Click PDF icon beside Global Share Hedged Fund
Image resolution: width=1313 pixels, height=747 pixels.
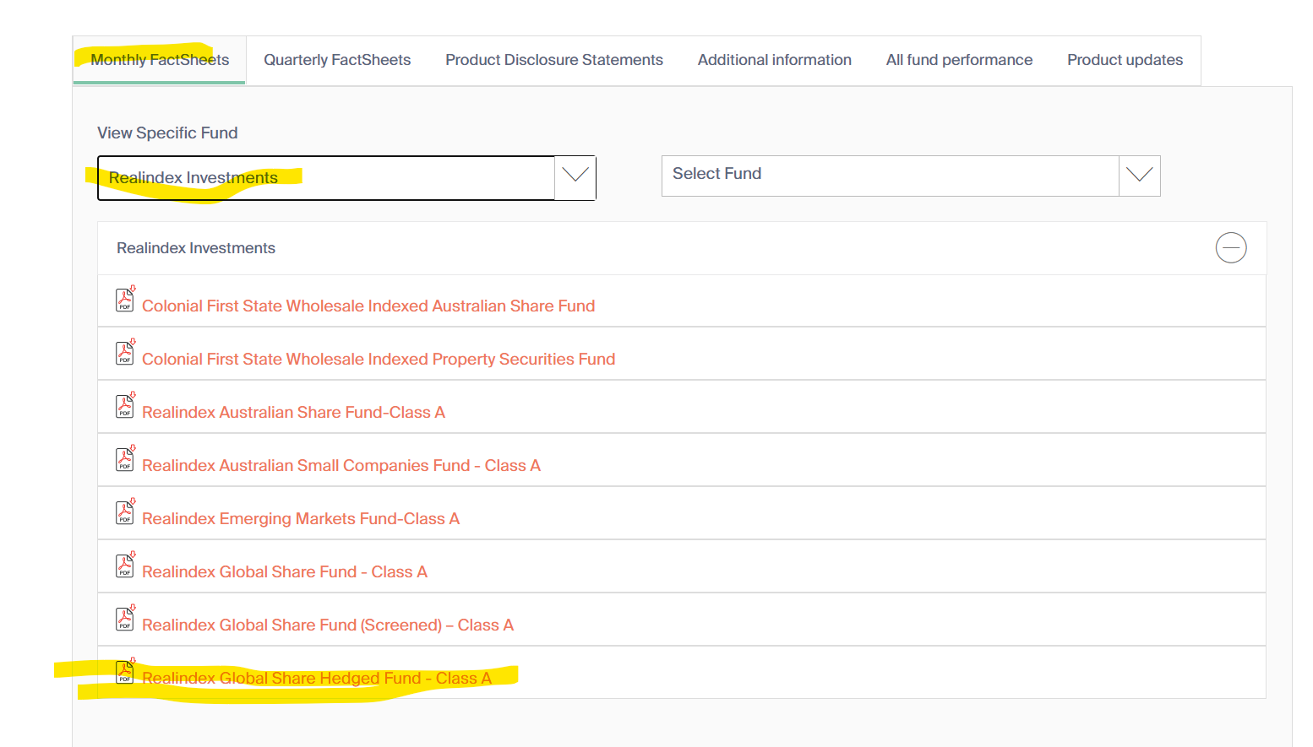point(125,673)
